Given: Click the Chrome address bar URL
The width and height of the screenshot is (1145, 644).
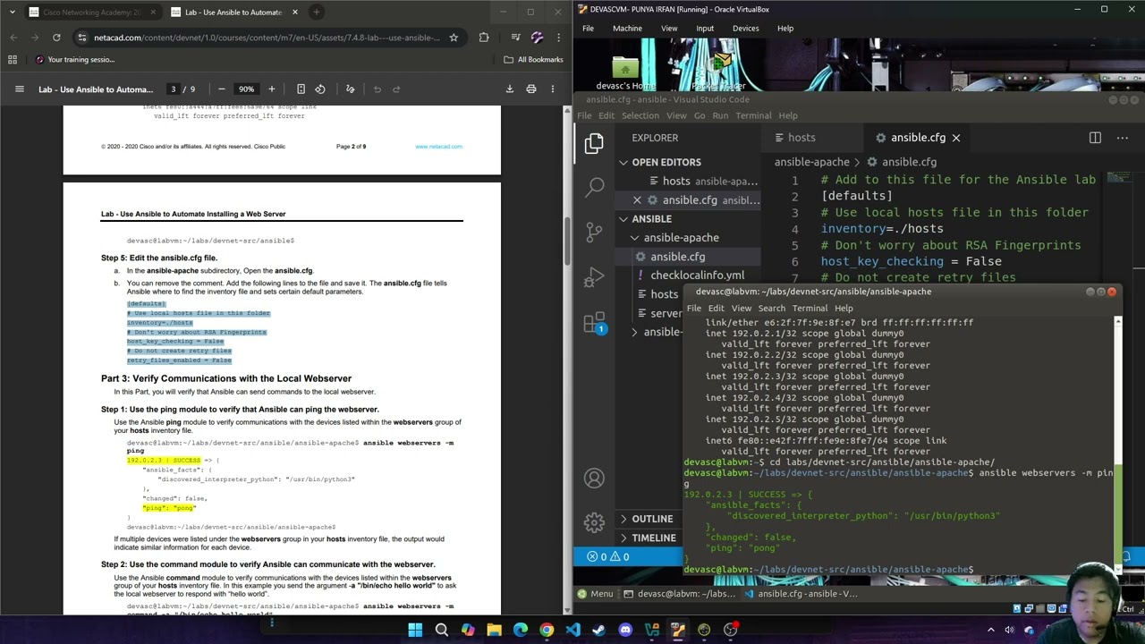Looking at the screenshot, I should click(267, 38).
